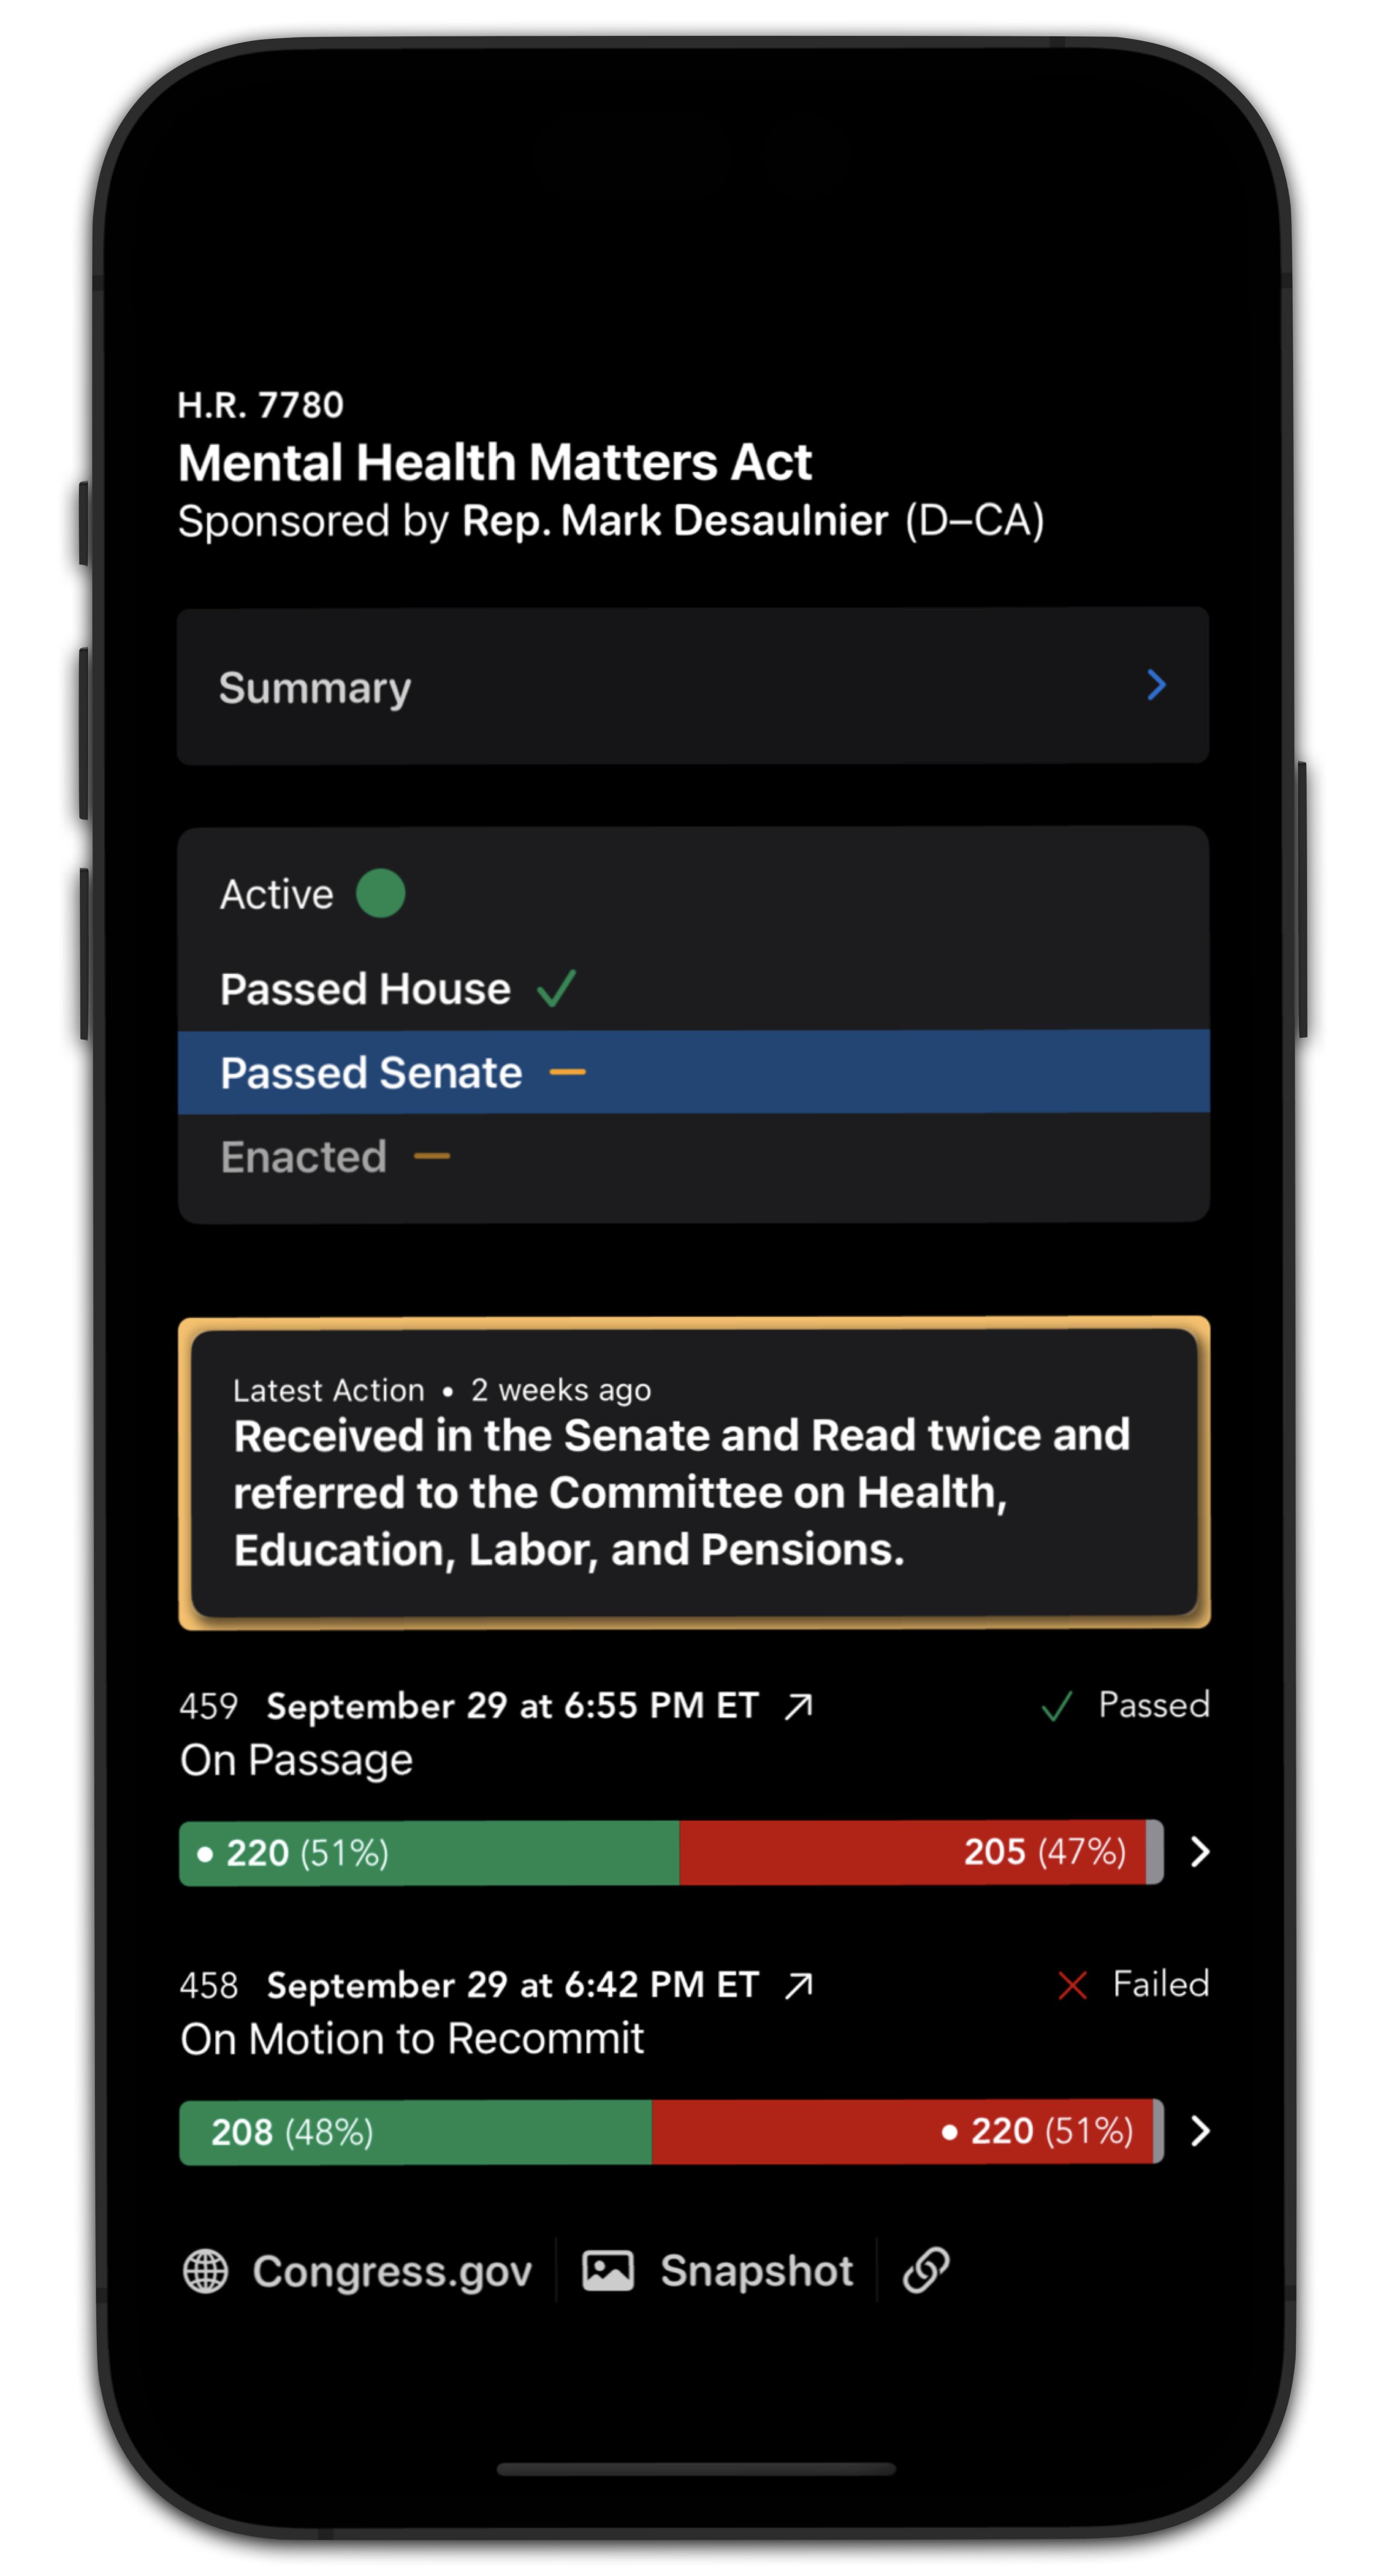Tap the globe icon beside Congress.gov
1386x2576 pixels.
206,2271
